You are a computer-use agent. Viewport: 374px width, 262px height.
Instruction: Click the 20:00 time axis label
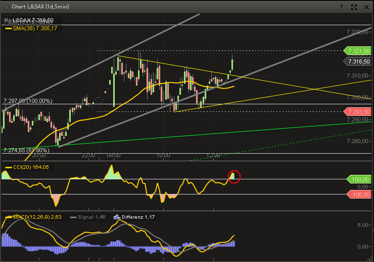[39, 156]
